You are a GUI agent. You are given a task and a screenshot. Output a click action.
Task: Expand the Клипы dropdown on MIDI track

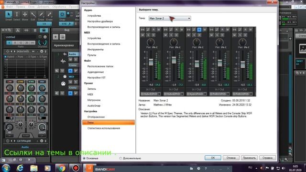tap(73, 88)
